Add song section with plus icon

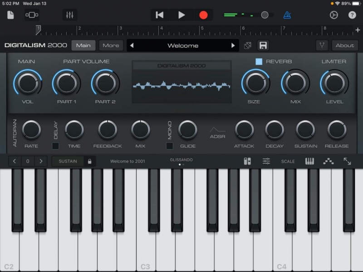click(358, 30)
